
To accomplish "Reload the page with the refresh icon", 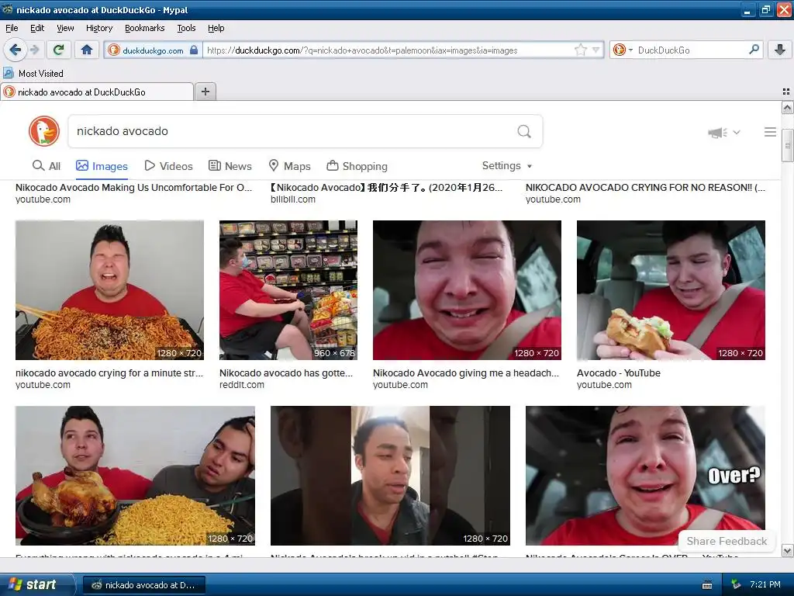I will 58,50.
